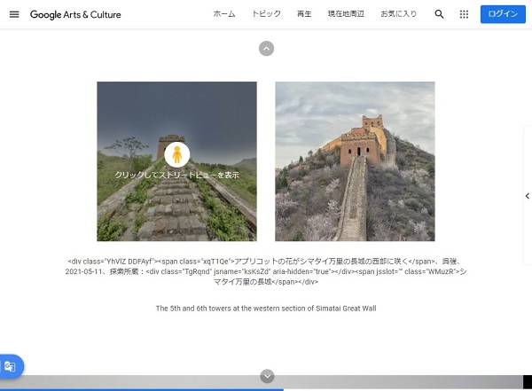This screenshot has height=391, width=532.
Task: Click the black square in bottom-right corner
Action: pyautogui.click(x=527, y=382)
